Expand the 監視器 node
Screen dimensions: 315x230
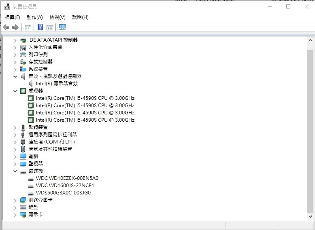click(x=15, y=164)
